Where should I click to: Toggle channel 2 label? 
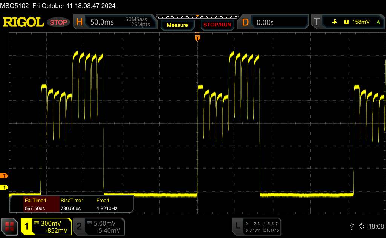[79, 226]
